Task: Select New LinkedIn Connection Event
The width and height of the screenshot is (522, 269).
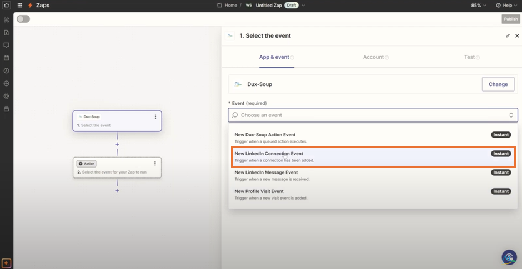Action: pyautogui.click(x=373, y=156)
